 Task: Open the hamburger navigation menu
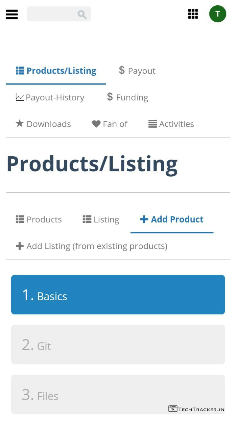tap(12, 14)
